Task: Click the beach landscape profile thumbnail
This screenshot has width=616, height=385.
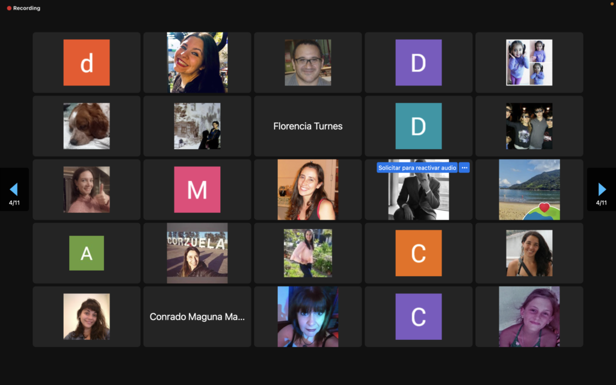Action: (x=529, y=189)
